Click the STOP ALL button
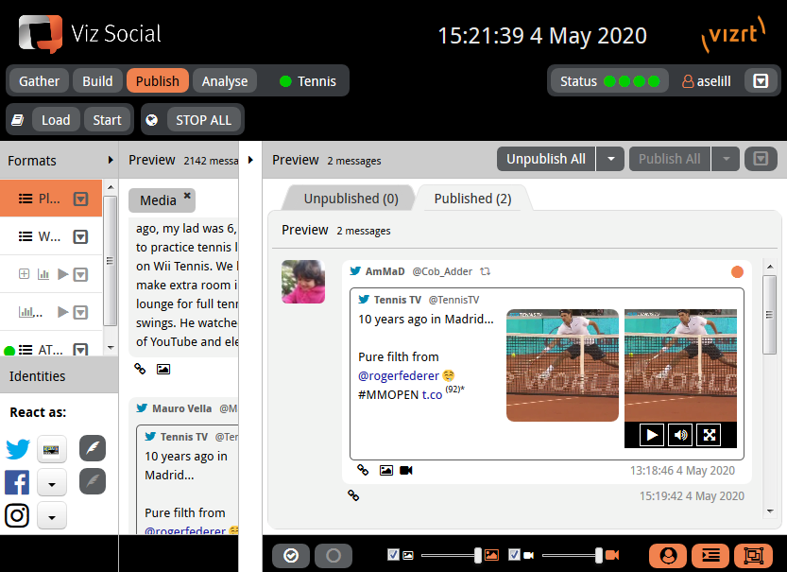The height and width of the screenshot is (572, 787). (x=203, y=120)
